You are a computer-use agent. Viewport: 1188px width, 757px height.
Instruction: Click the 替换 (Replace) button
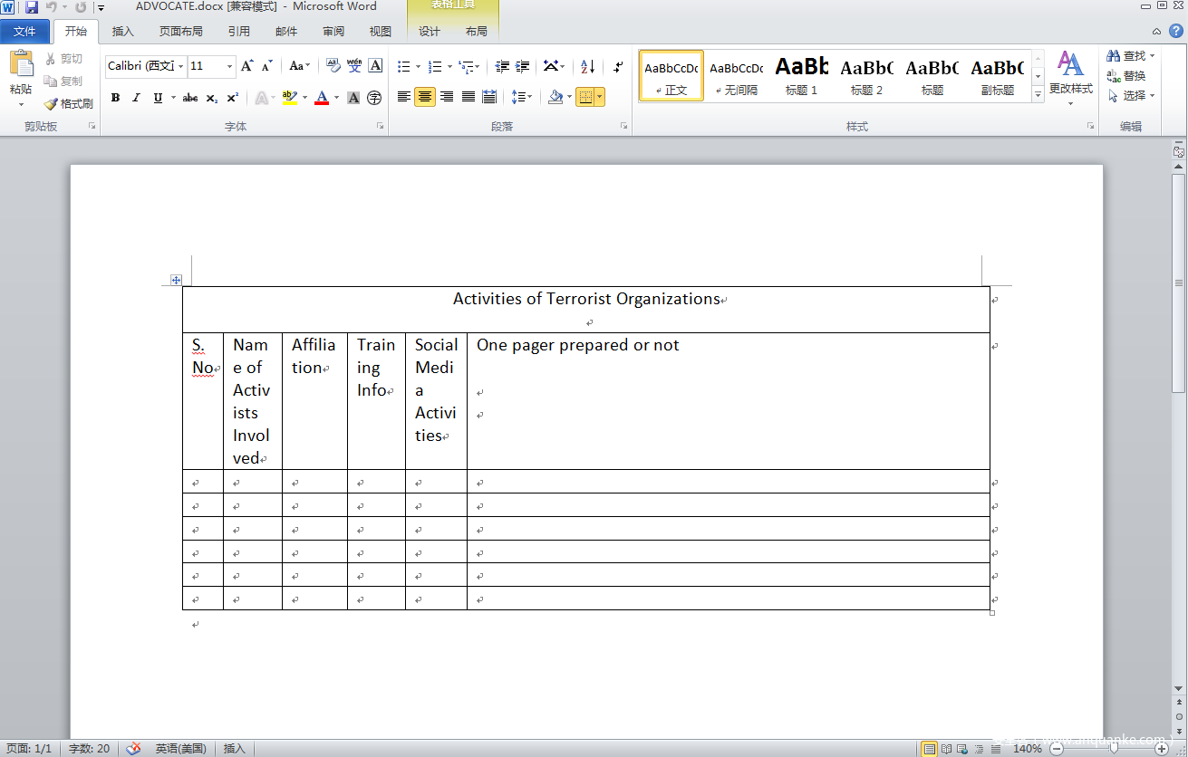point(1126,76)
